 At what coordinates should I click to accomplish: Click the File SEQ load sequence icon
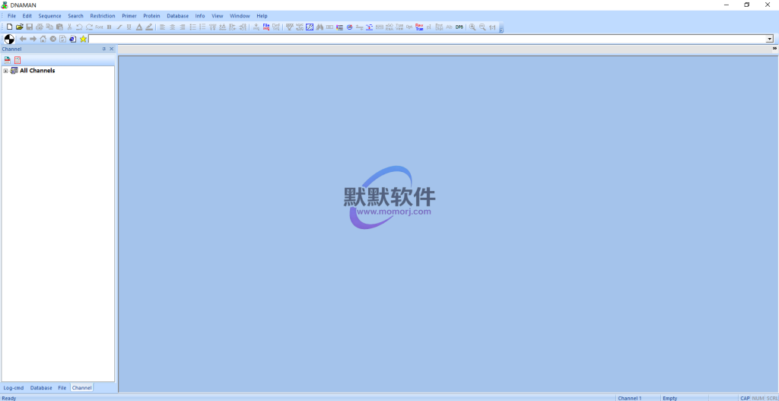click(266, 27)
